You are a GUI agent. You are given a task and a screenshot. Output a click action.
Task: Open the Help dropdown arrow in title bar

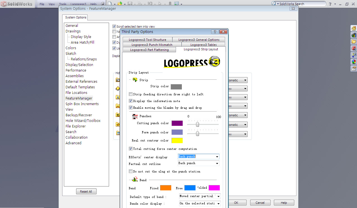pos(335,4)
